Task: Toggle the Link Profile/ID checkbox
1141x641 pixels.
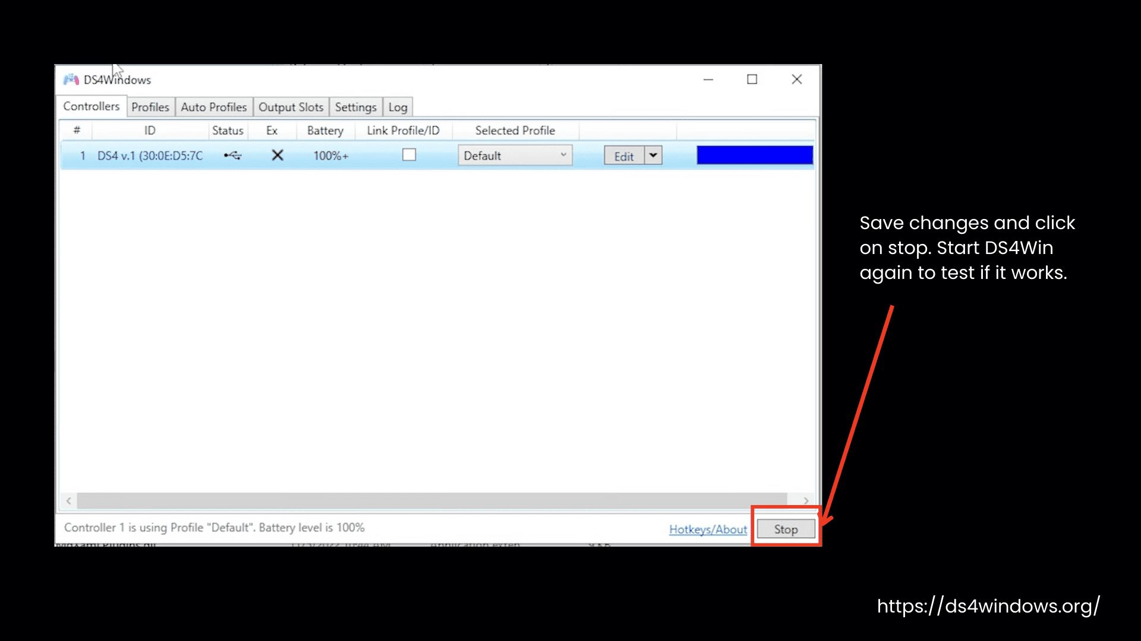Action: pyautogui.click(x=409, y=155)
